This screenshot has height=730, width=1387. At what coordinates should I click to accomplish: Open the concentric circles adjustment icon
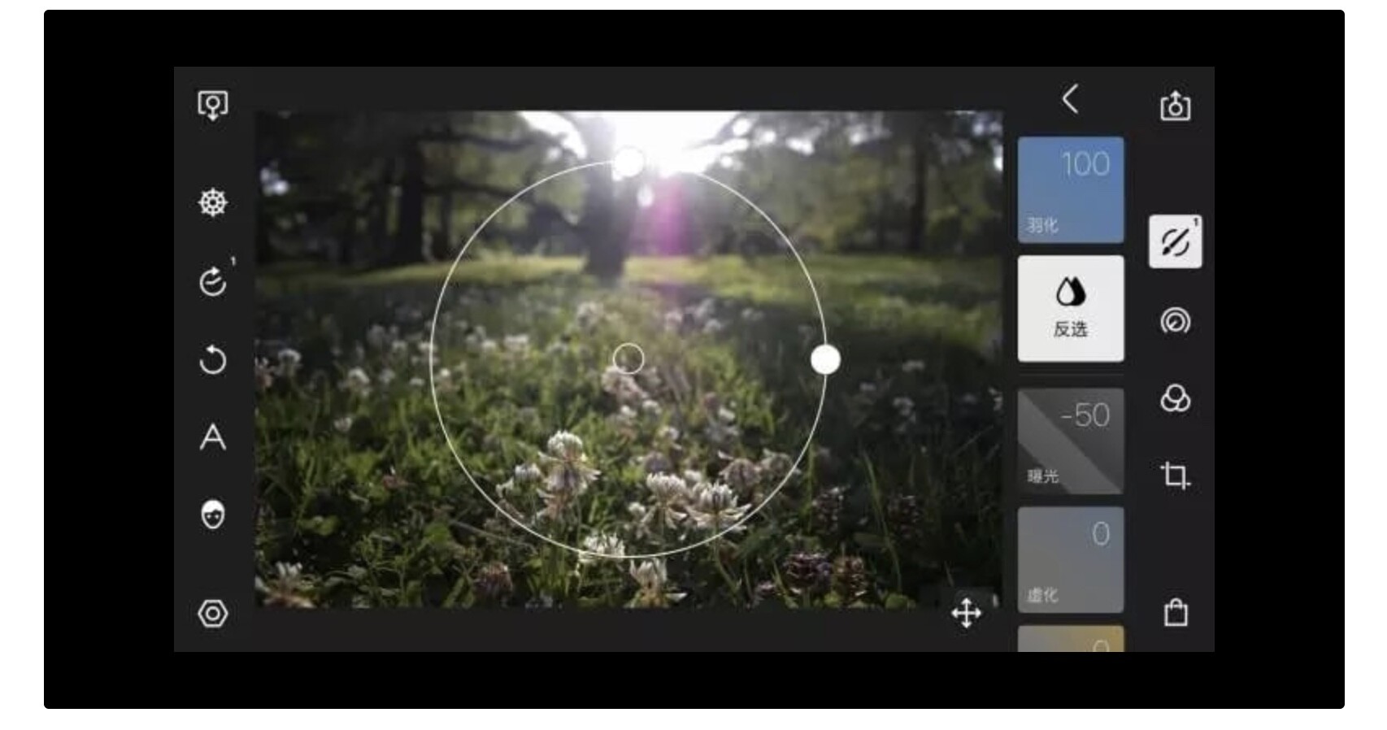click(x=1175, y=321)
